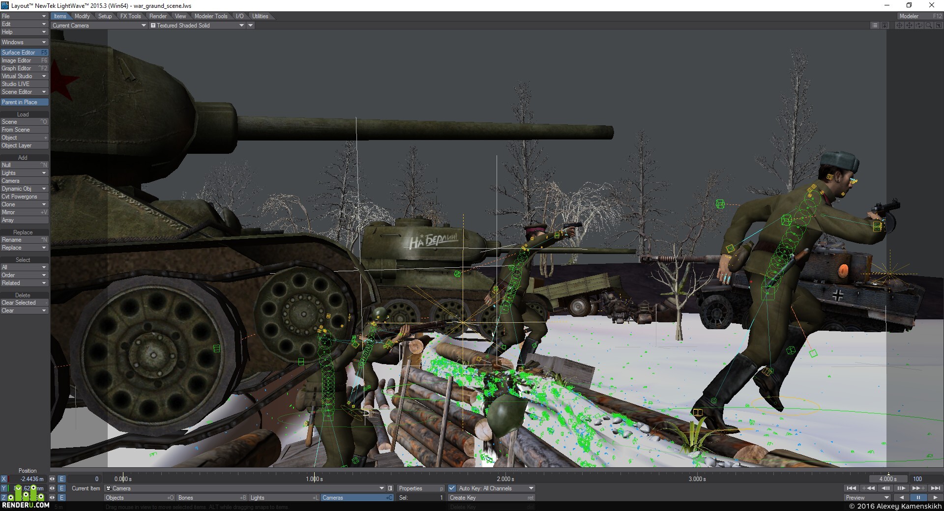The height and width of the screenshot is (511, 944).
Task: Click the viewport center crosshair icon
Action: pos(899,26)
